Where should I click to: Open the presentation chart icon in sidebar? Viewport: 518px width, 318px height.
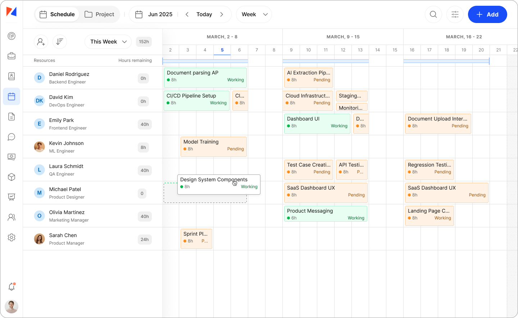coord(11,197)
